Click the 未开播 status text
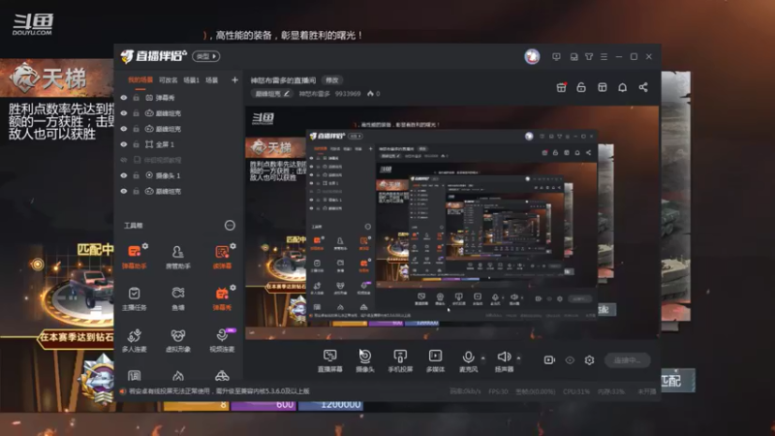The image size is (775, 436). pyautogui.click(x=646, y=391)
